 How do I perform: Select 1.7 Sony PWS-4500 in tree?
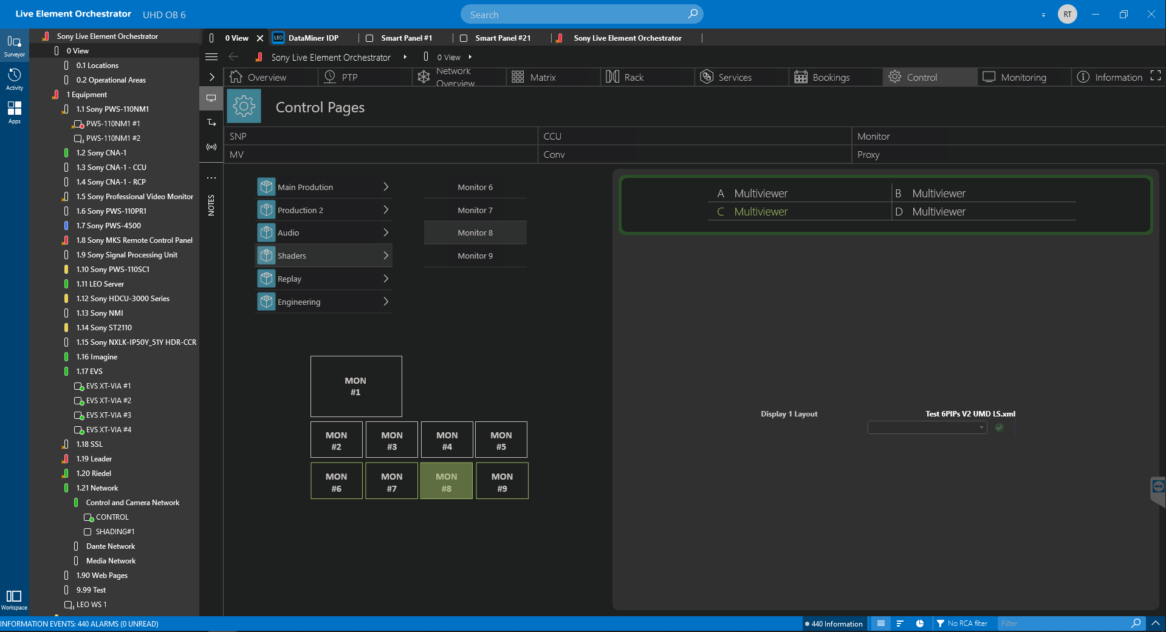[x=109, y=225]
